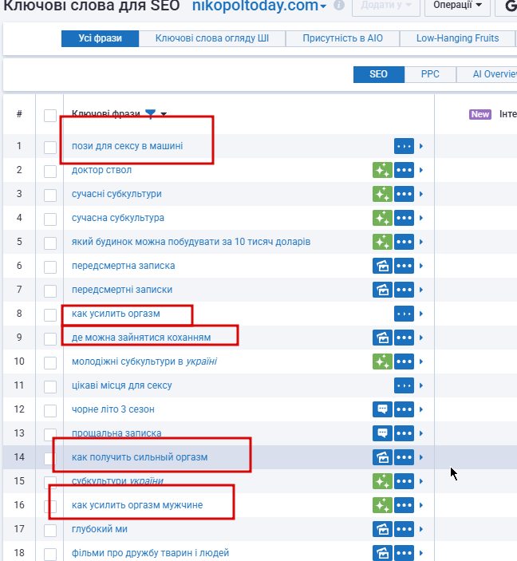Open the AI overview icon for 'доктор ствол'
The image size is (517, 561).
[382, 170]
